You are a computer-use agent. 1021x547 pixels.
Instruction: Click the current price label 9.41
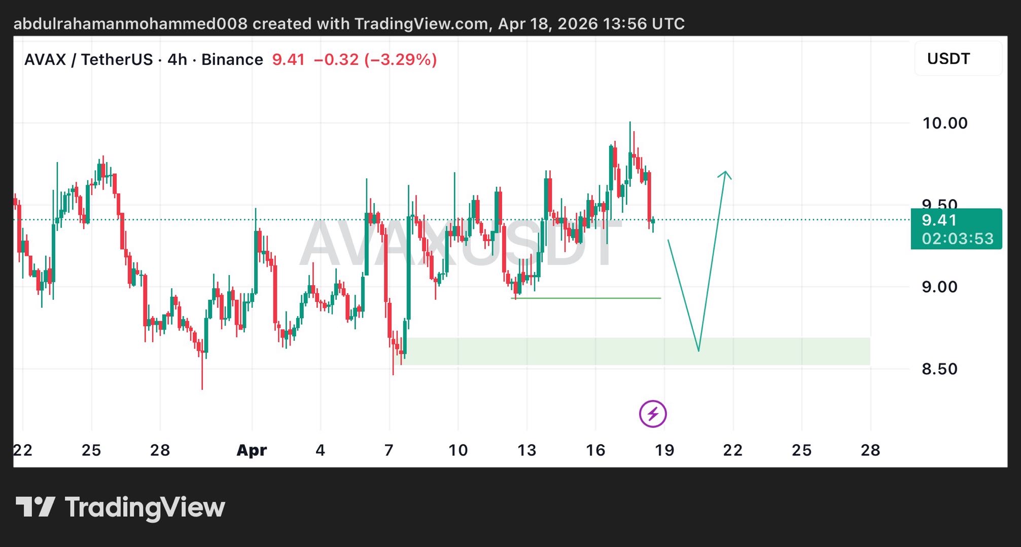coord(939,220)
